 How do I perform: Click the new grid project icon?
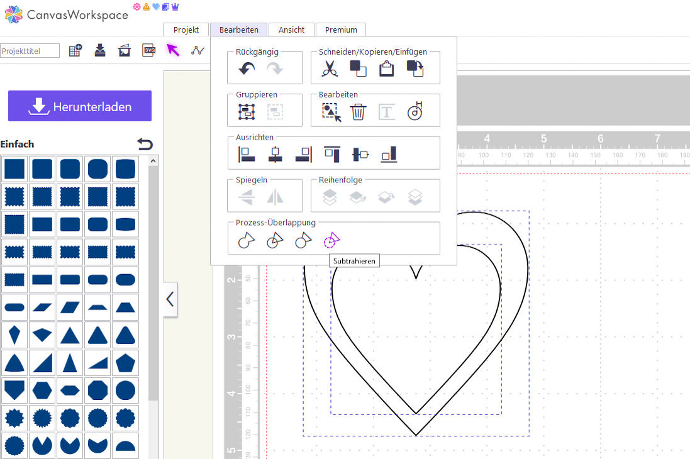coord(75,51)
